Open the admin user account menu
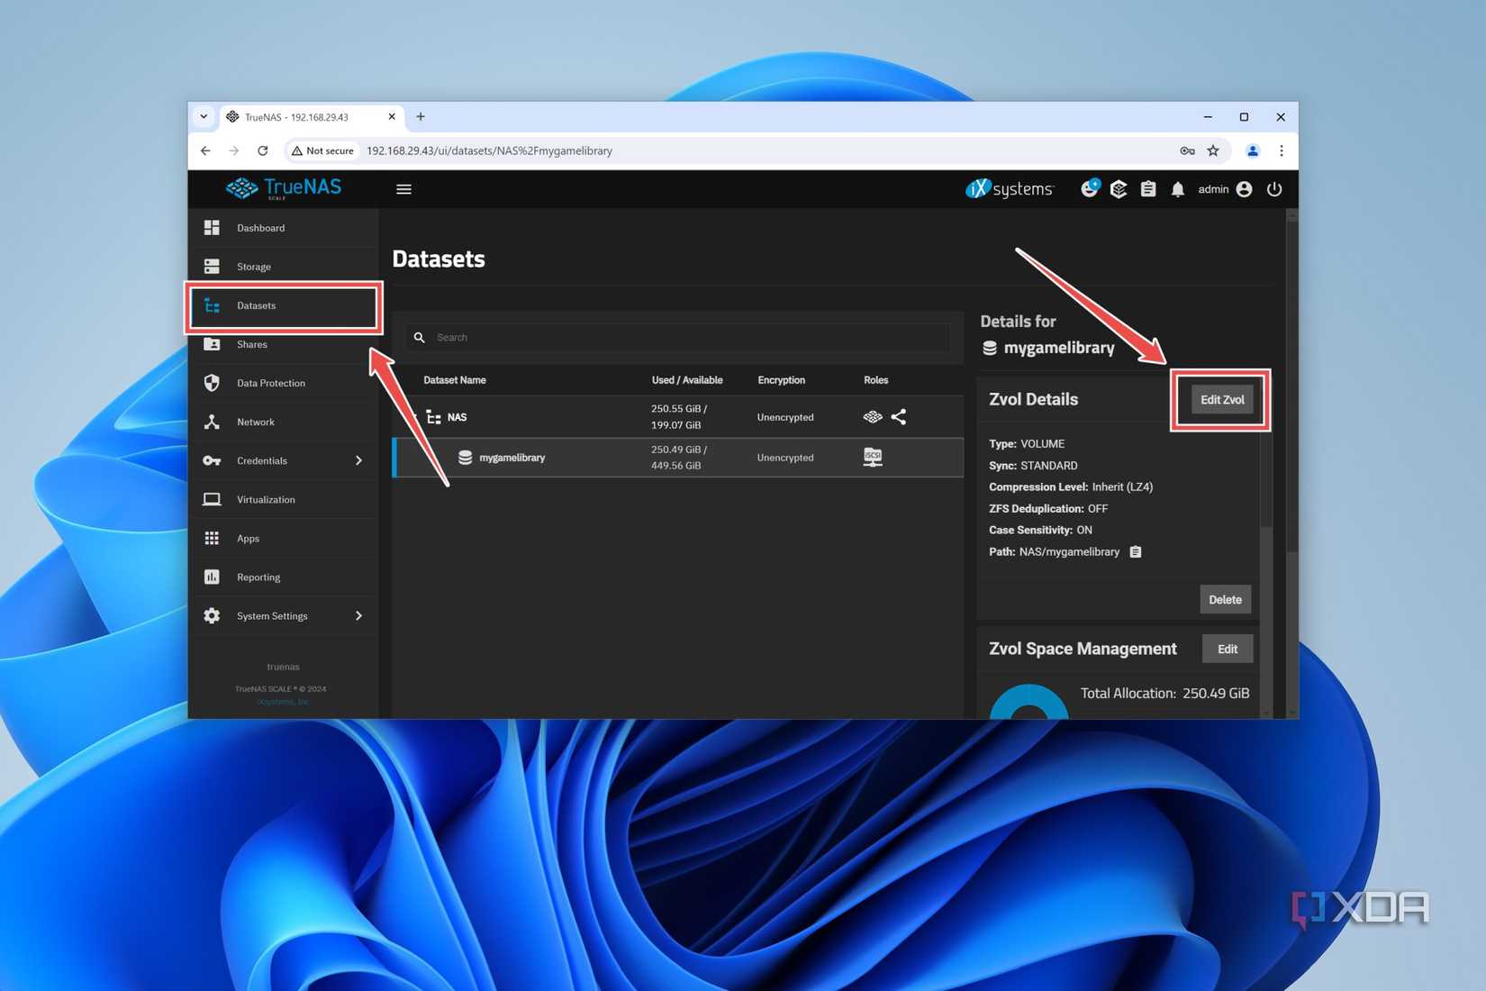This screenshot has width=1486, height=991. [1225, 189]
